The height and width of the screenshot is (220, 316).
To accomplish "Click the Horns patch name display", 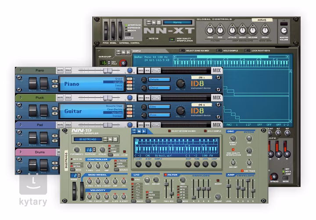I will pyautogui.click(x=177, y=22).
